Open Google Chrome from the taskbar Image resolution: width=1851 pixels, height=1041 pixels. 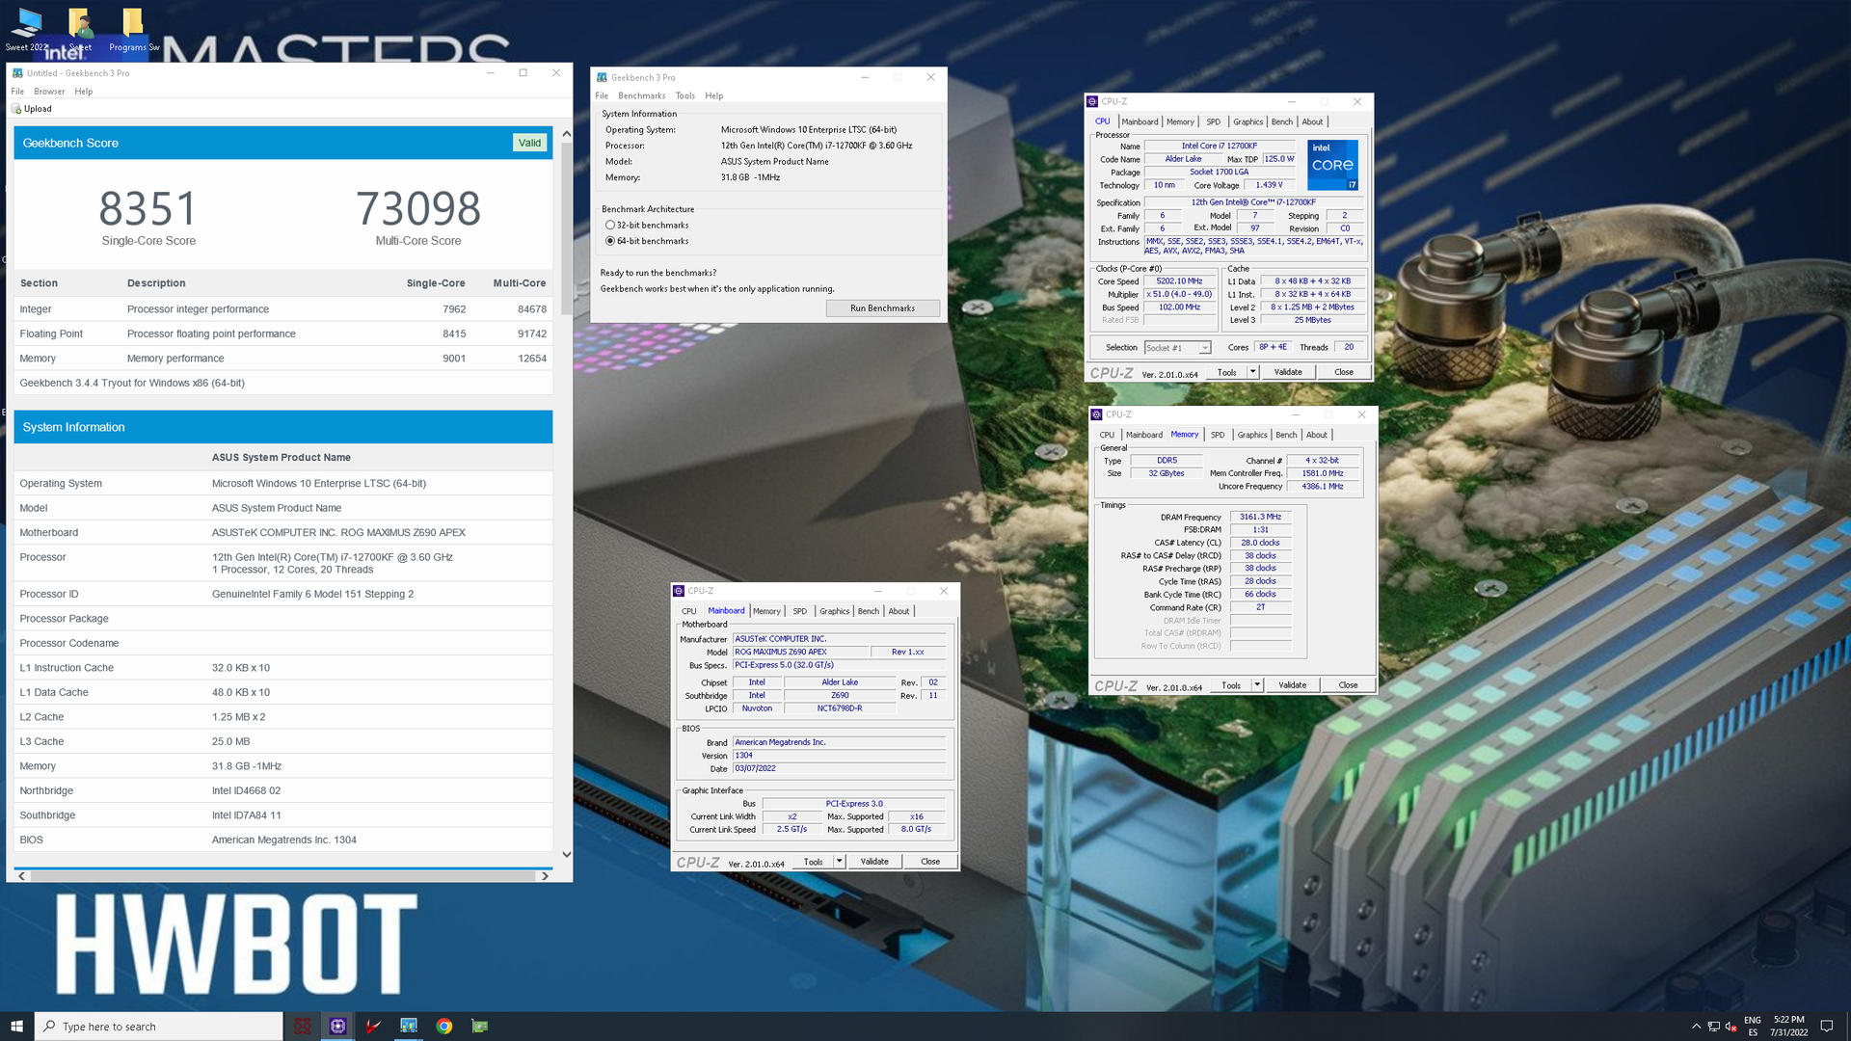444,1027
